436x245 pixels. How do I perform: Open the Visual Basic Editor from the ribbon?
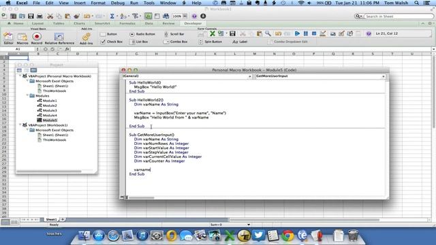point(8,38)
